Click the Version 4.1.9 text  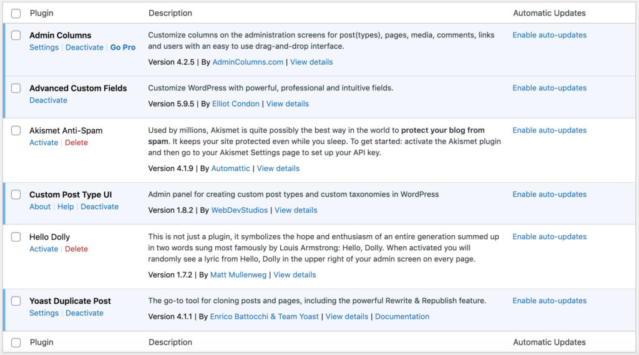tap(171, 168)
